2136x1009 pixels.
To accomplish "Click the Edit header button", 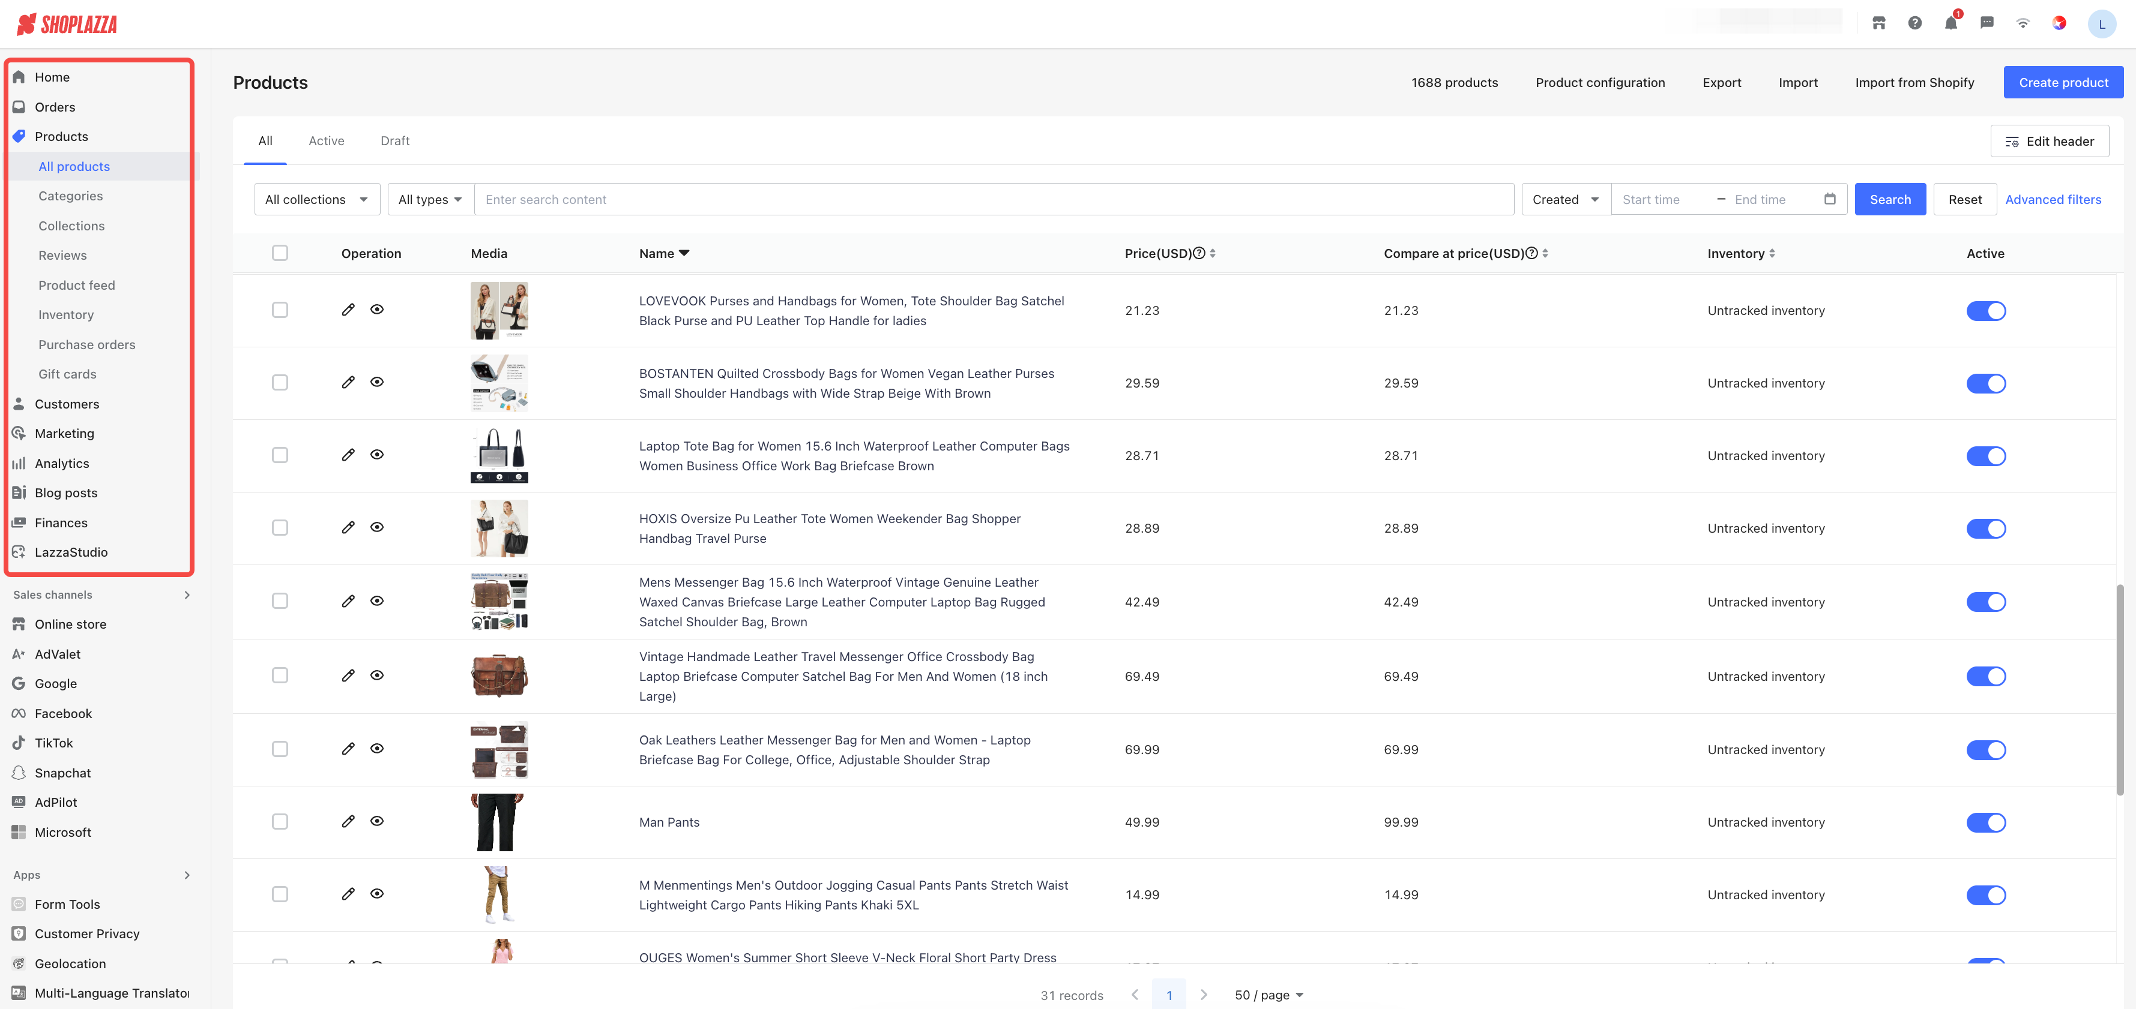I will point(2049,141).
